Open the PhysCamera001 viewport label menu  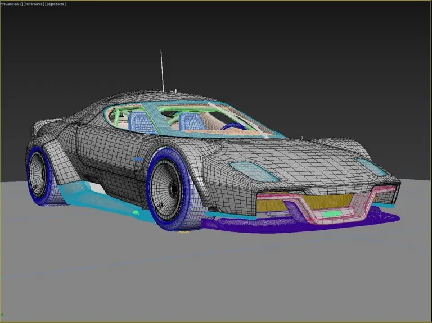point(11,4)
